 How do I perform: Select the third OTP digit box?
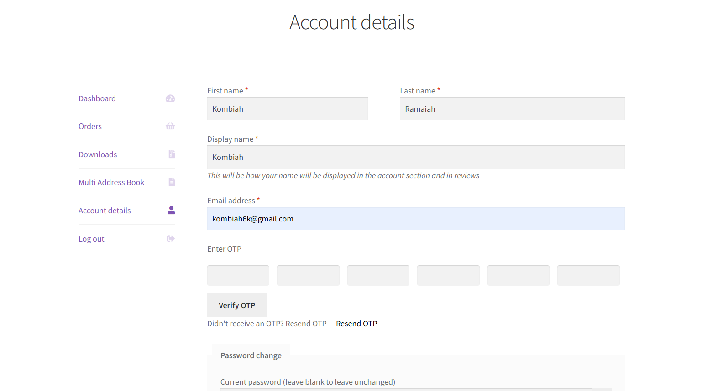pyautogui.click(x=378, y=275)
